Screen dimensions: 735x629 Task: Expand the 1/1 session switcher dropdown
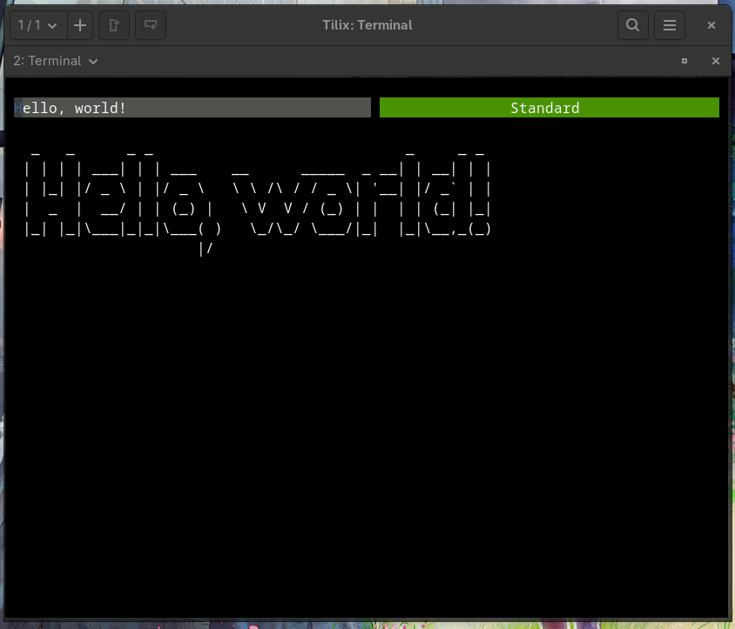tap(37, 25)
